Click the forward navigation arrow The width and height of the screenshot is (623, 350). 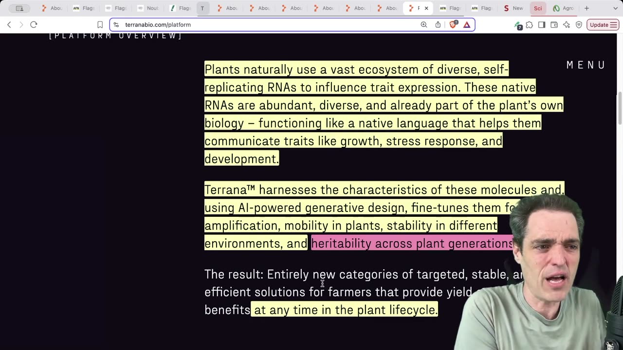pyautogui.click(x=21, y=25)
